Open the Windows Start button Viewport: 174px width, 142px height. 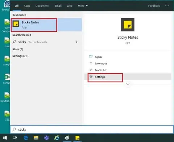coord(5,138)
